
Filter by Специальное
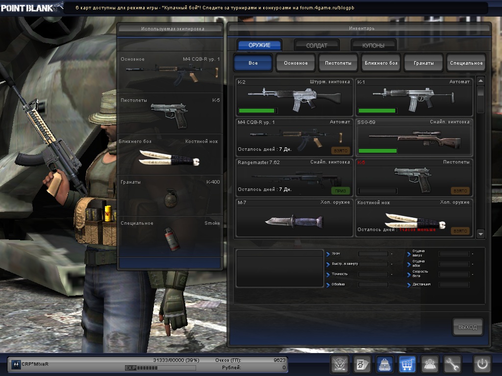pos(466,63)
